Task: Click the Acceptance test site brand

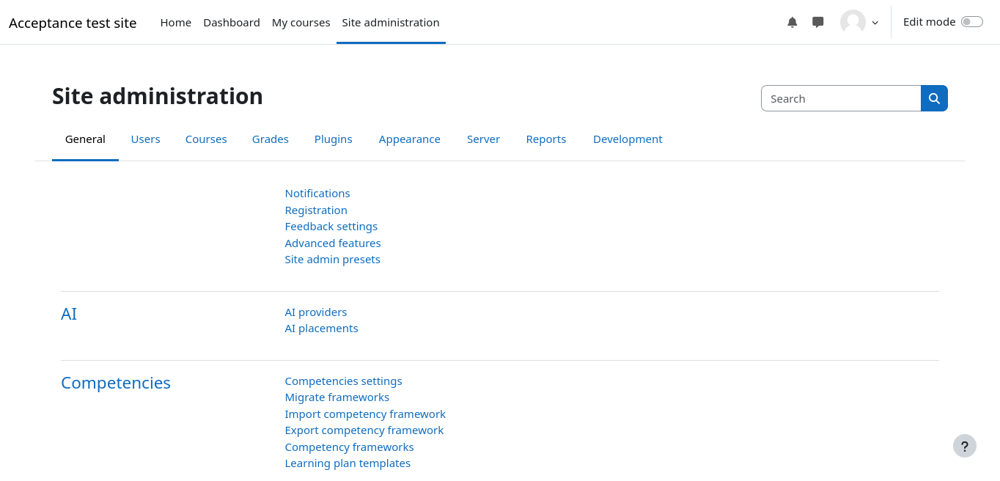Action: 73,23
